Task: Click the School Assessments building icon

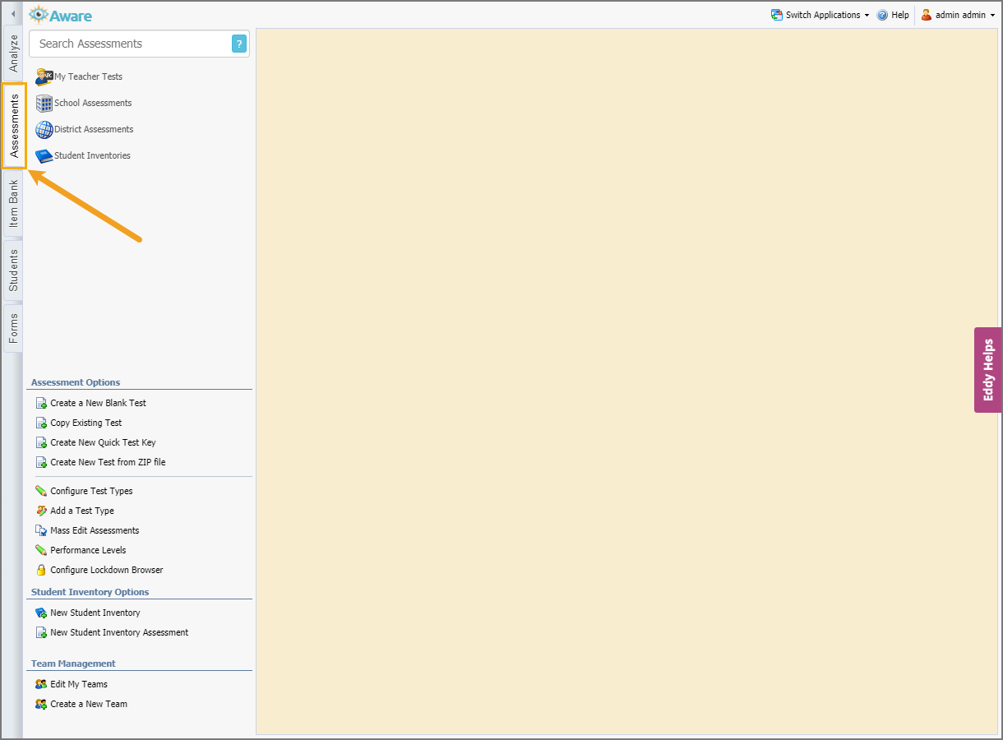Action: point(44,103)
